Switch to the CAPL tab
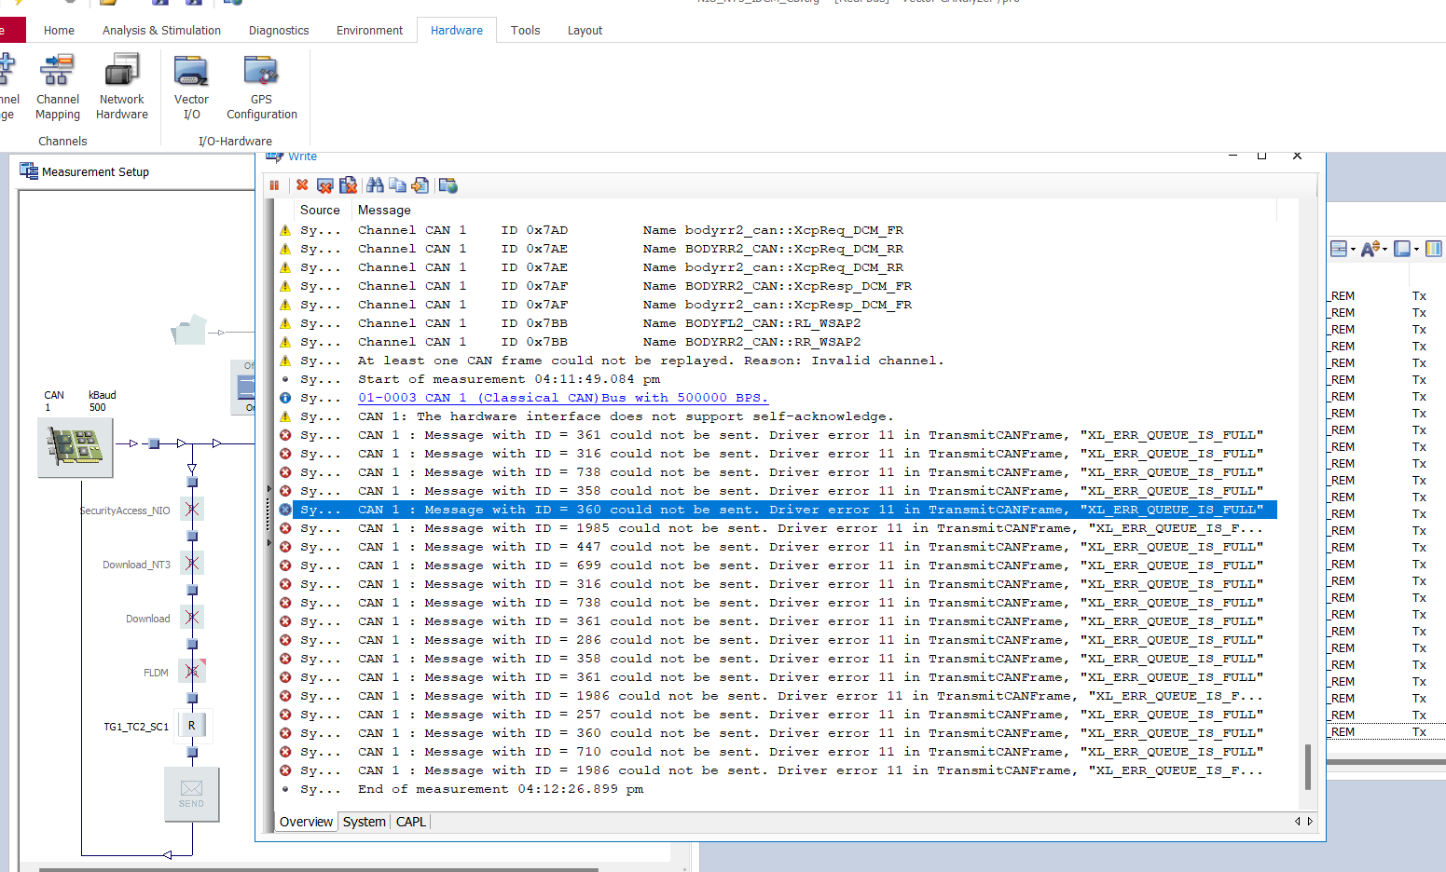Viewport: 1446px width, 872px height. 410,822
